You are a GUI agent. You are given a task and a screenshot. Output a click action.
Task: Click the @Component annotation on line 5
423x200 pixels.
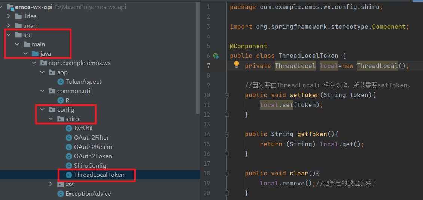[249, 46]
